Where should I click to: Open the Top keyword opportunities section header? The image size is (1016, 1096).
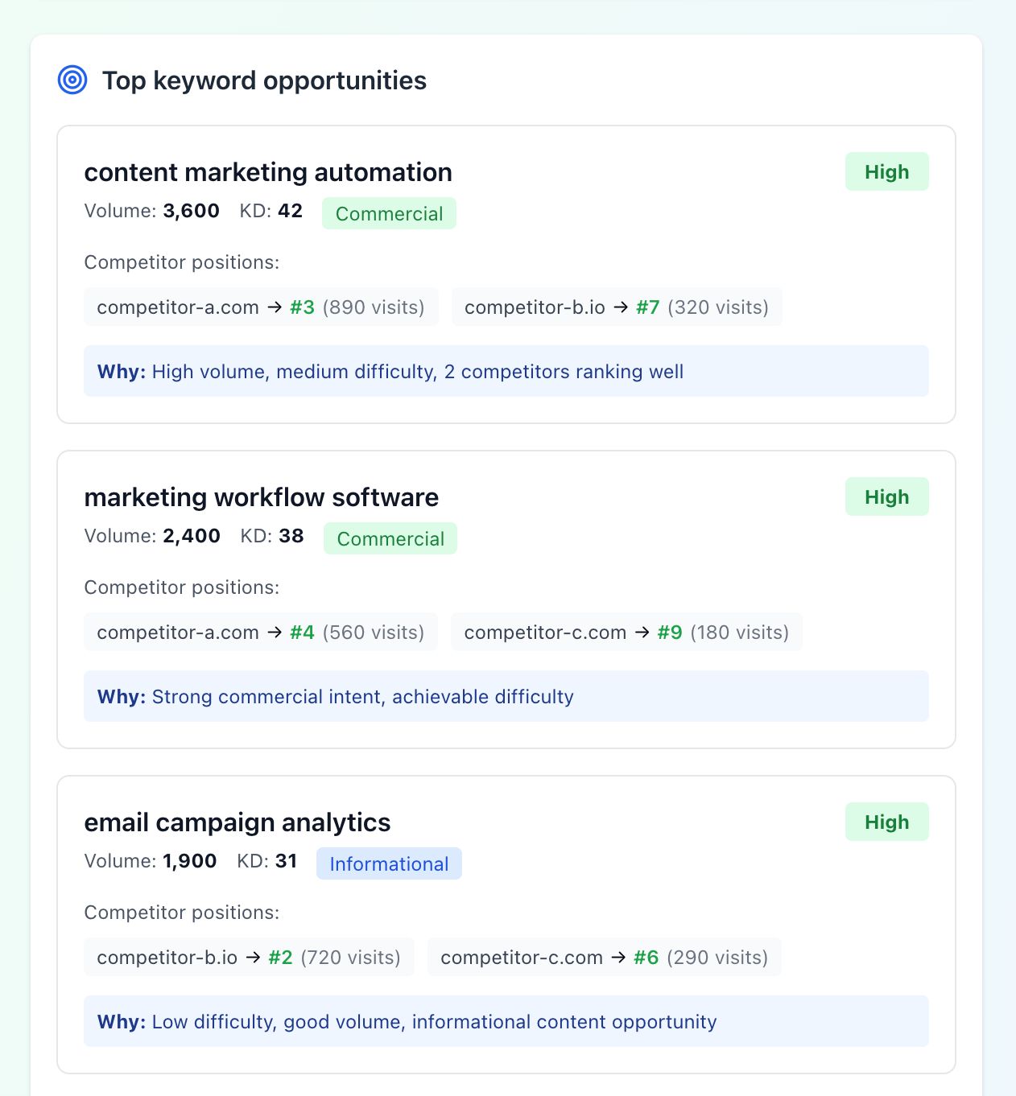264,80
